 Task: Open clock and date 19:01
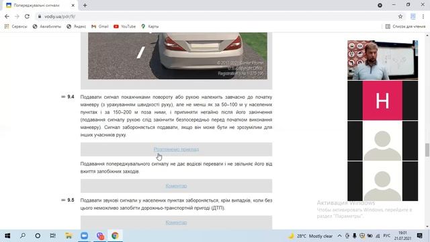click(403, 236)
